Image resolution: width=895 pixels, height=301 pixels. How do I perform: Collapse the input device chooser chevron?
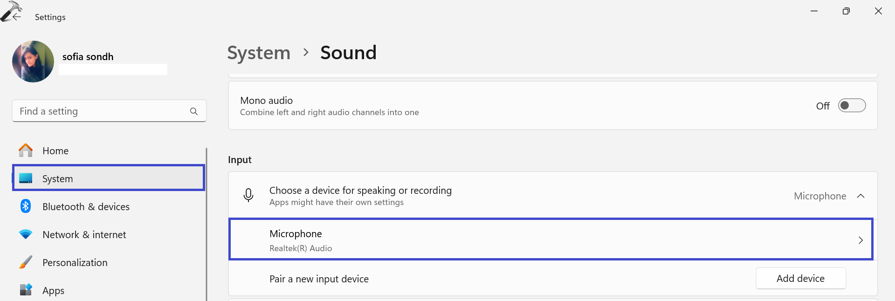point(861,196)
